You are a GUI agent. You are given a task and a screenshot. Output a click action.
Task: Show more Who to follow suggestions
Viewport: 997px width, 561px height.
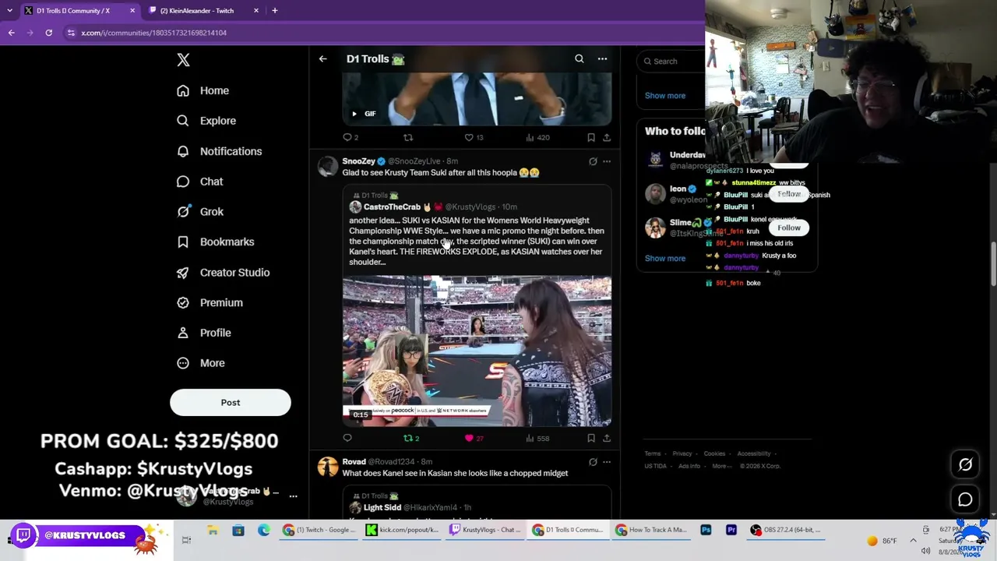coord(665,258)
